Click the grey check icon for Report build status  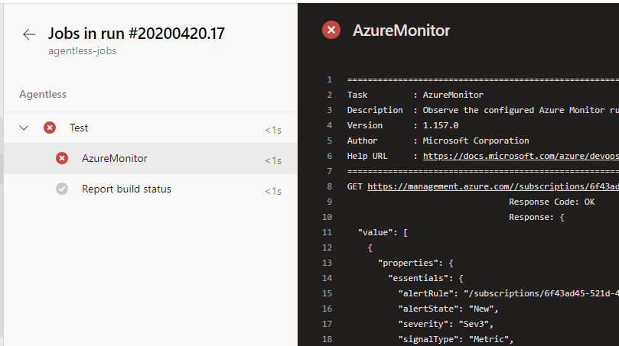pos(61,189)
